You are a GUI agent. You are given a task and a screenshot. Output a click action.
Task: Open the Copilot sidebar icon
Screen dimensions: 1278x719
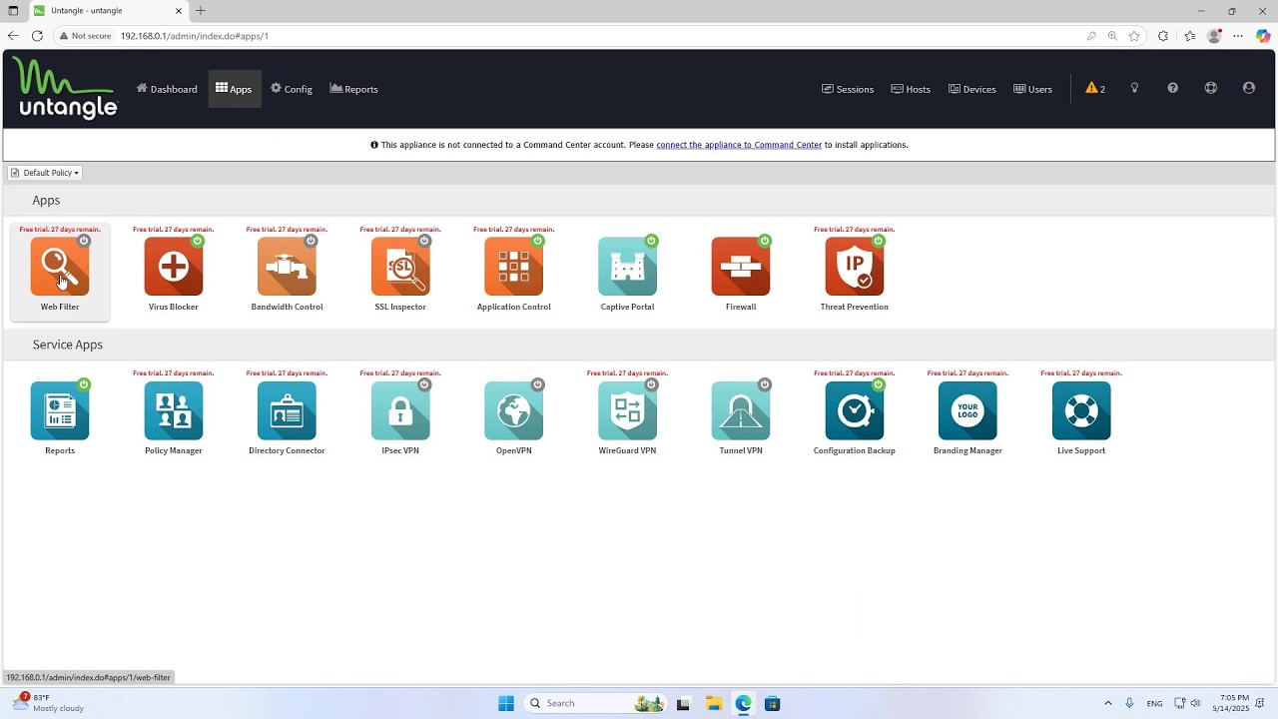click(x=1263, y=36)
